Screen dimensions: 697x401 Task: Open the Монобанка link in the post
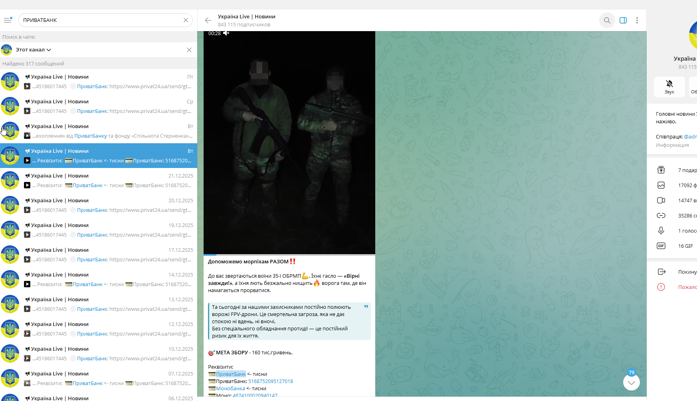coord(230,389)
